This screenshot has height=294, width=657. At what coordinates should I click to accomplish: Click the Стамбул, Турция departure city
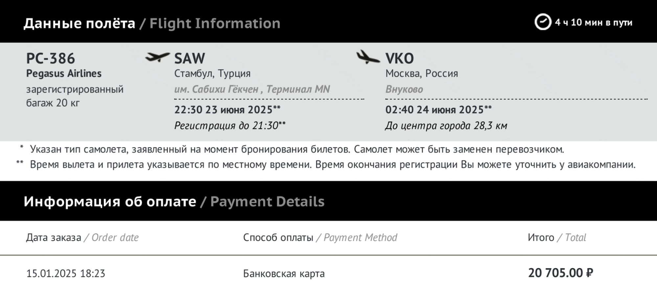pyautogui.click(x=212, y=73)
